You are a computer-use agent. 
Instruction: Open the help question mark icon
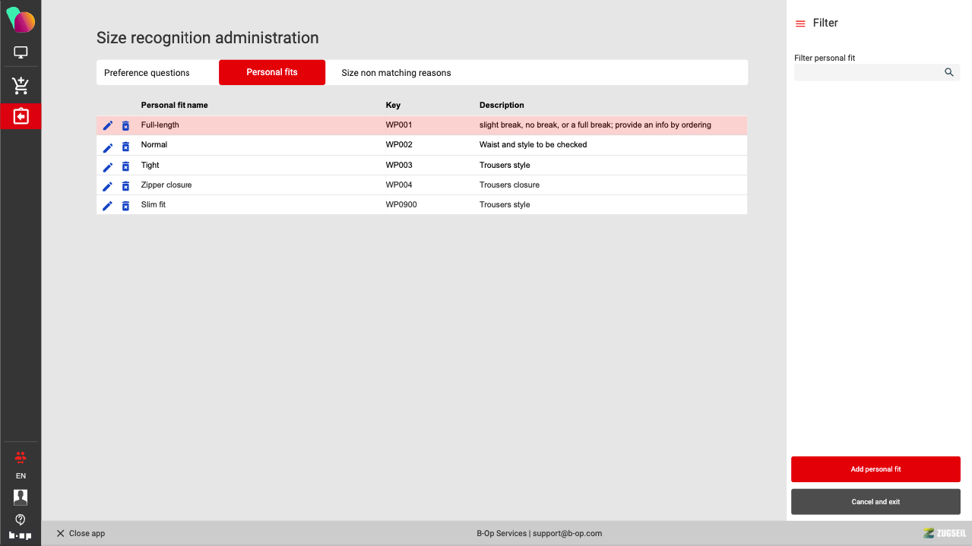[x=21, y=519]
